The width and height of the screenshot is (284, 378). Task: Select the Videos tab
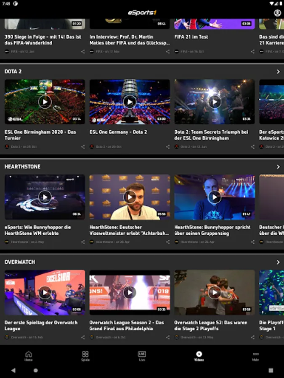tap(199, 356)
